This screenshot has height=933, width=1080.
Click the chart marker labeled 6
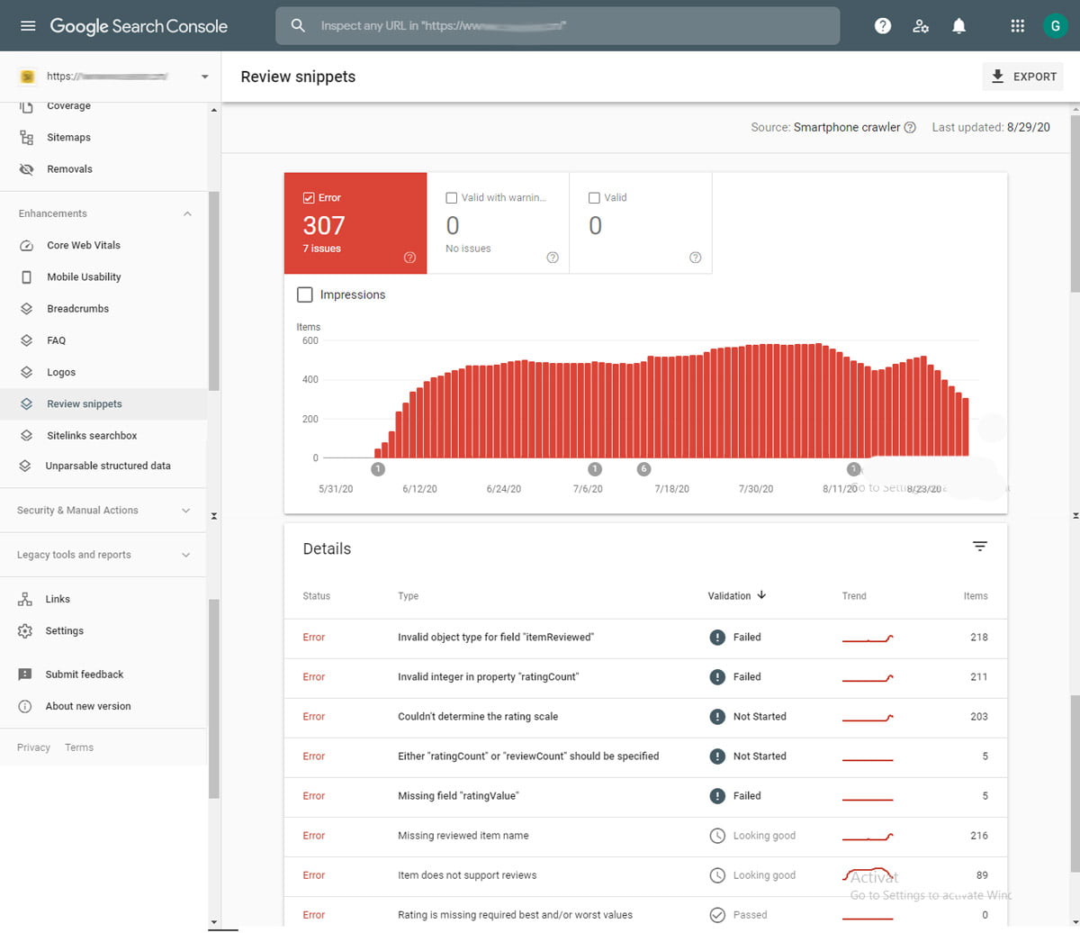pos(643,469)
